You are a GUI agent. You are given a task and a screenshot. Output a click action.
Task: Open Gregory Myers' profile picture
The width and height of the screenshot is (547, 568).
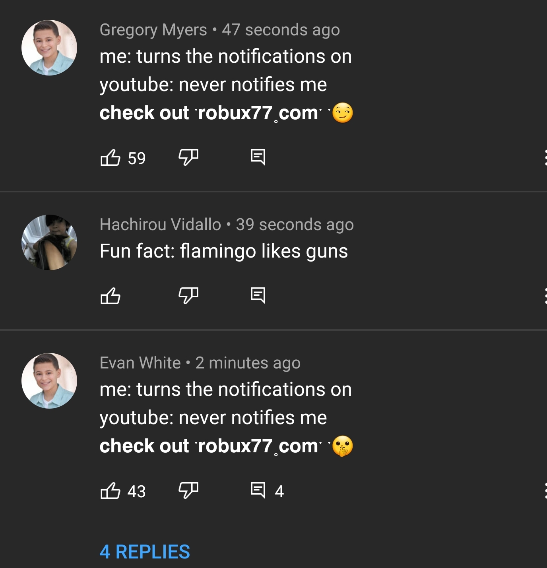pyautogui.click(x=49, y=48)
